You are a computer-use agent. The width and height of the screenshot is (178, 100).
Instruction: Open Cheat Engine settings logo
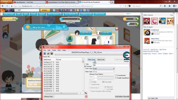coord(126,56)
